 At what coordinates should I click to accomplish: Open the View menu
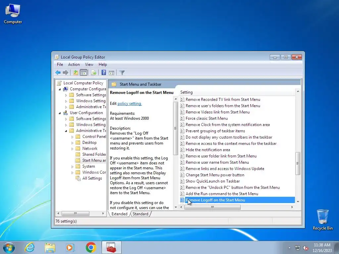89,64
